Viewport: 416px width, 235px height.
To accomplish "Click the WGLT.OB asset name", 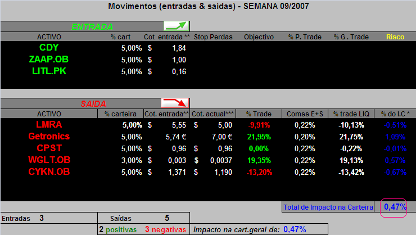I will (49, 160).
